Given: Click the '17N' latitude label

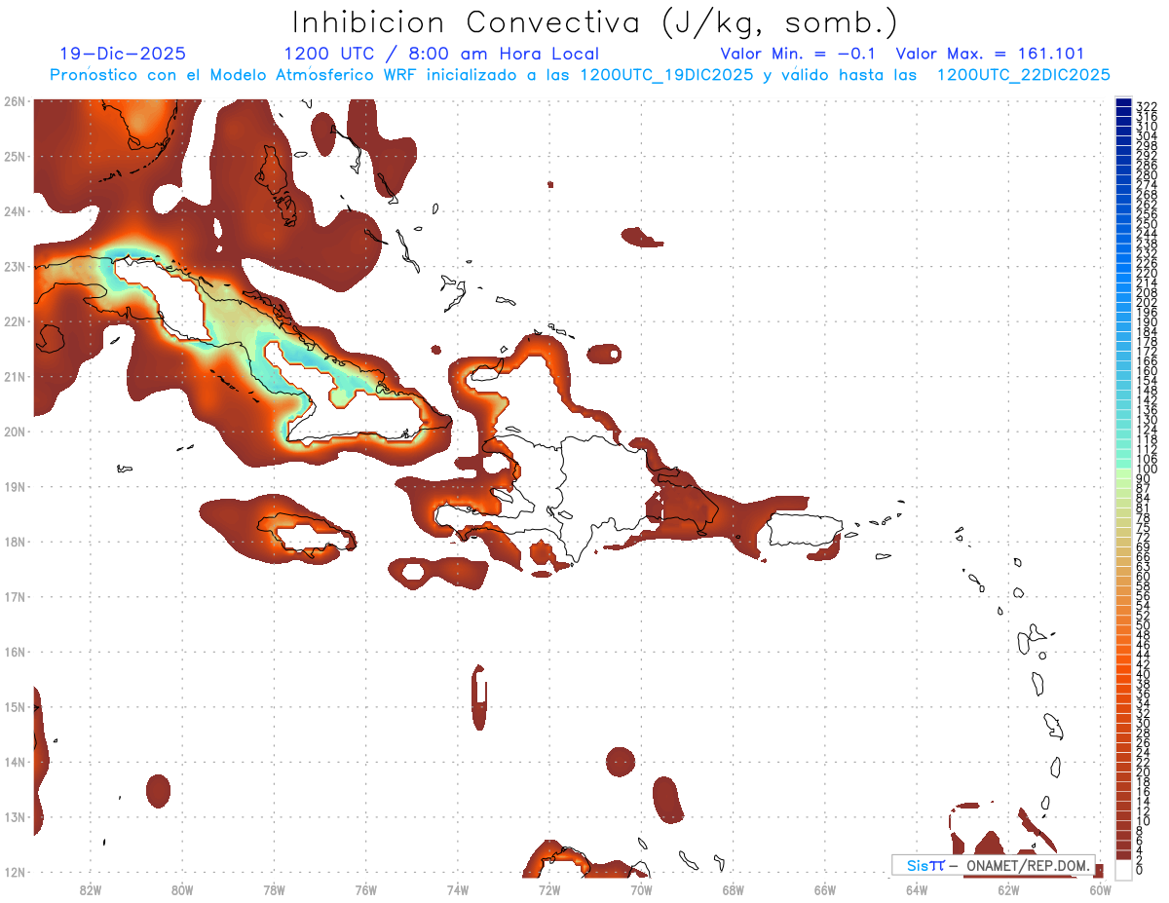Looking at the screenshot, I should coord(14,596).
